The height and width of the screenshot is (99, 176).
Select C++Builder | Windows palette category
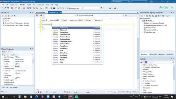point(149,81)
